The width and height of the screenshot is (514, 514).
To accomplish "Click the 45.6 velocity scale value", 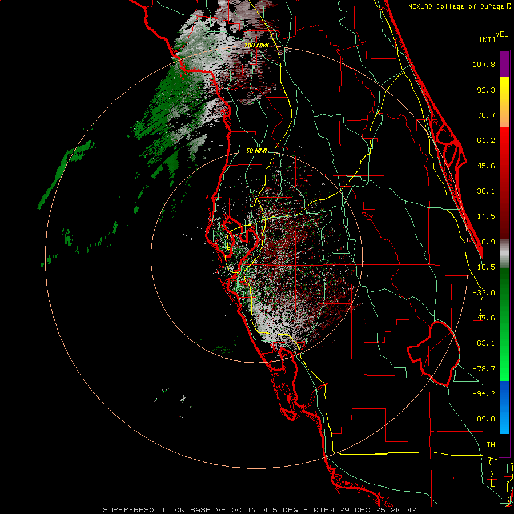I will pyautogui.click(x=486, y=166).
